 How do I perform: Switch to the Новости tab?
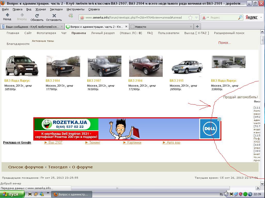161,27
